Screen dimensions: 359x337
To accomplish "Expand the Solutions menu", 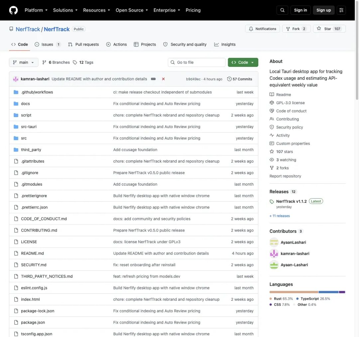I will click(65, 10).
